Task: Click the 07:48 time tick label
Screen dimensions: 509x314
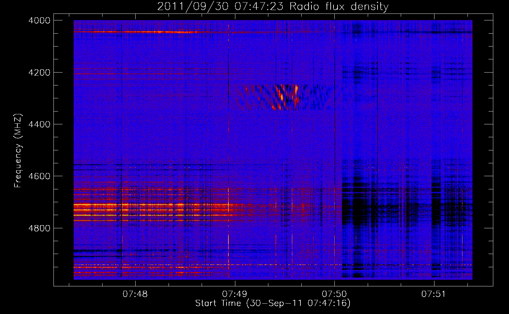Action: pyautogui.click(x=135, y=294)
